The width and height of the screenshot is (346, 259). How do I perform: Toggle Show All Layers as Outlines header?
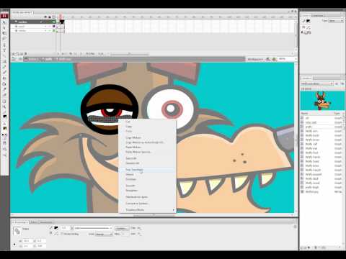point(54,17)
